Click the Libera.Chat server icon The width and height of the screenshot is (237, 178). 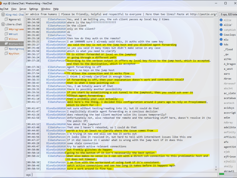tap(2, 24)
